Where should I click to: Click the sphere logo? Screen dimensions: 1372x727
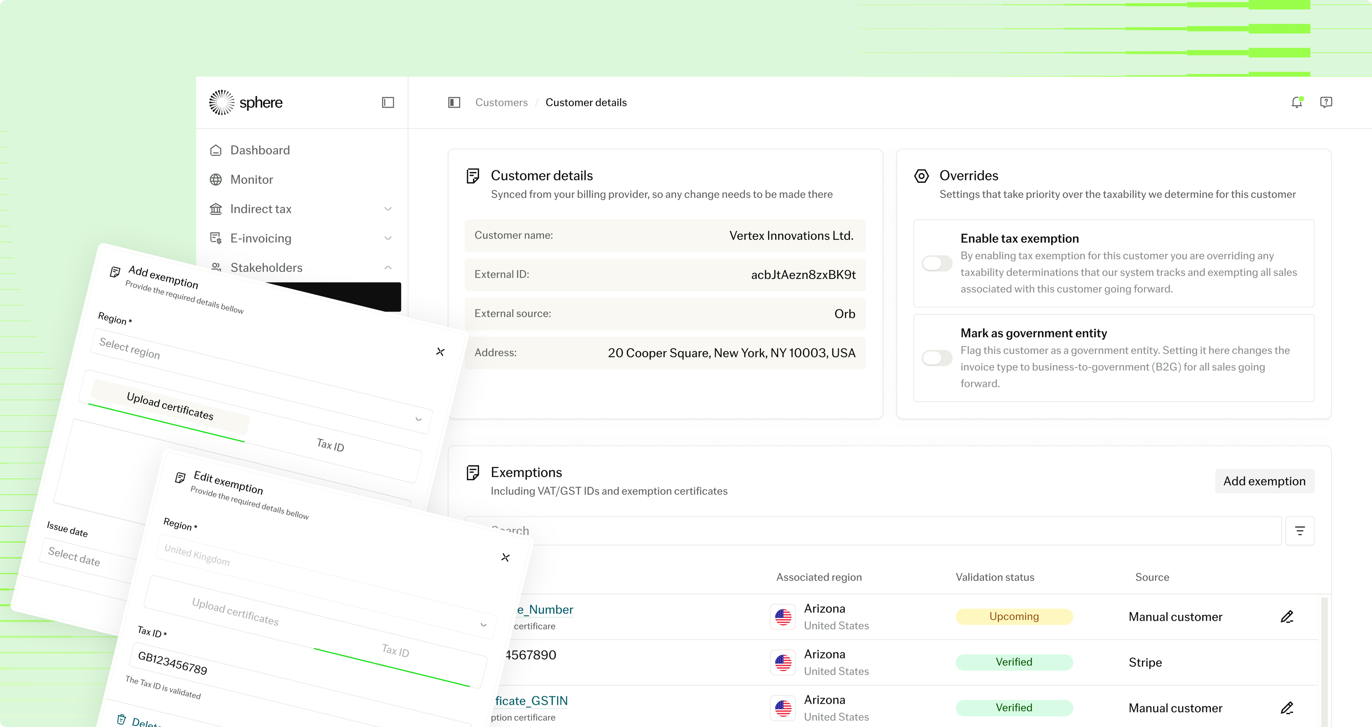[245, 102]
